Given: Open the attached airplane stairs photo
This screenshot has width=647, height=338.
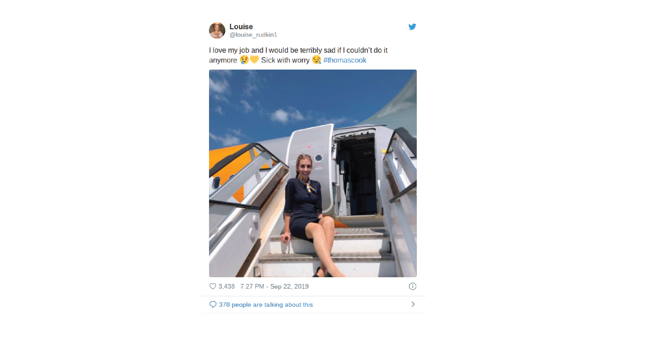Looking at the screenshot, I should [x=313, y=173].
